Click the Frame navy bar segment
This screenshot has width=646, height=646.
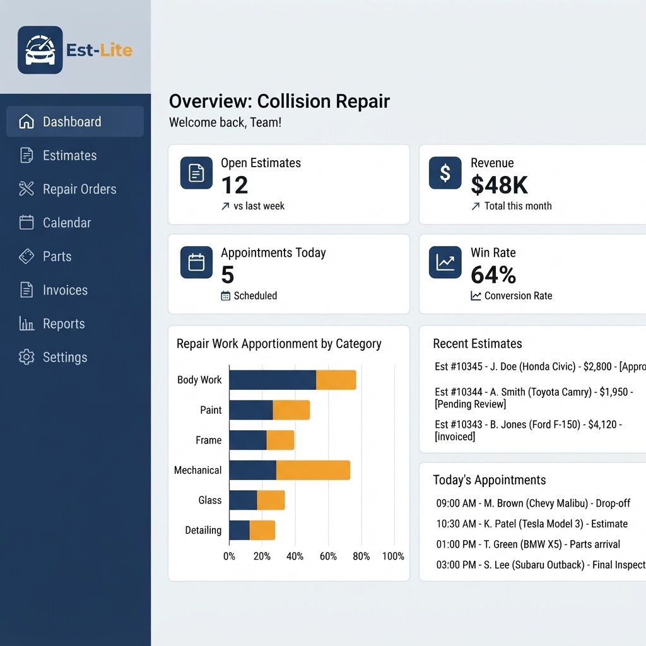(248, 440)
